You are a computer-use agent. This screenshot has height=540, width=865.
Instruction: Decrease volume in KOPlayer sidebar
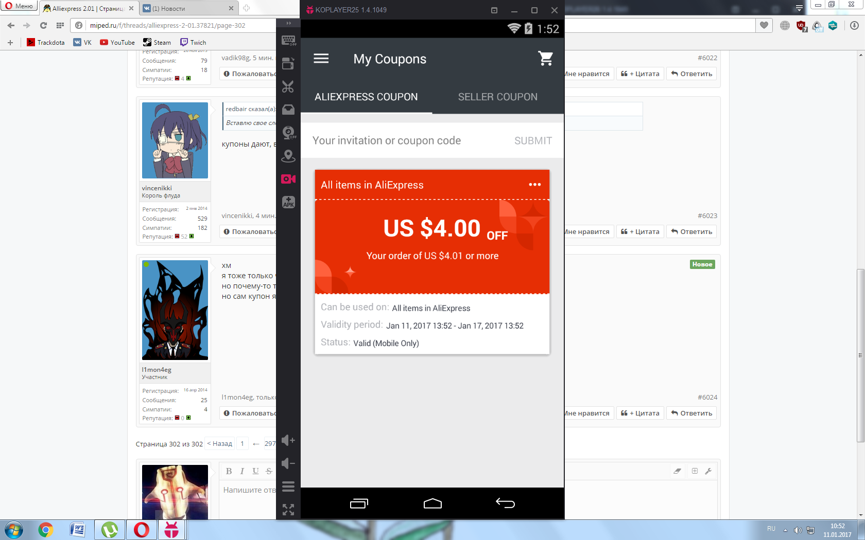[288, 463]
